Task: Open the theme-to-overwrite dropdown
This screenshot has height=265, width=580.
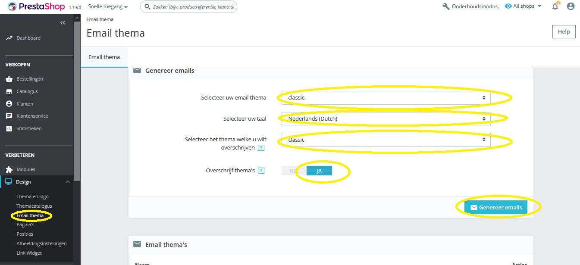Action: pos(386,140)
